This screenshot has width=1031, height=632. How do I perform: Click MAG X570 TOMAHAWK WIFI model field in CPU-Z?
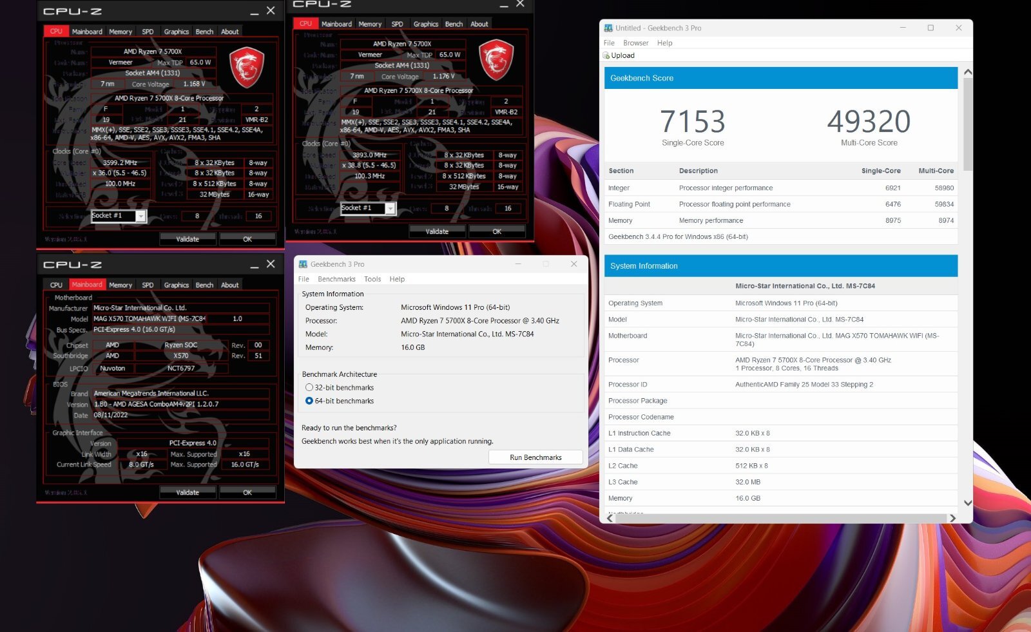(149, 318)
